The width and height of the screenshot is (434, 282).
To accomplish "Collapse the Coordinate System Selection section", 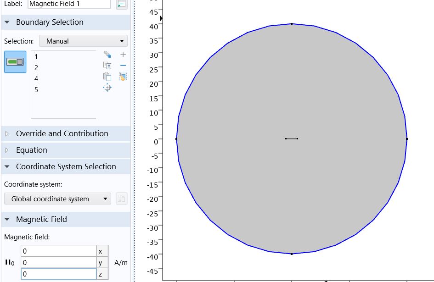I will [x=7, y=167].
